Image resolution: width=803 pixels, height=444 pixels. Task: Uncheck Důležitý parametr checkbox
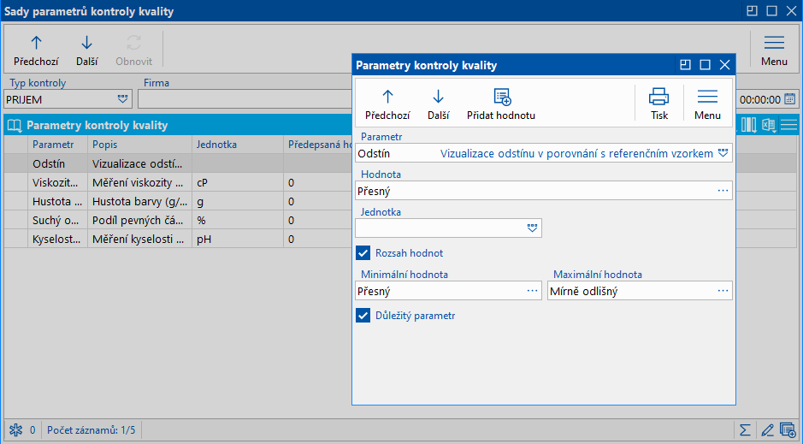click(363, 316)
